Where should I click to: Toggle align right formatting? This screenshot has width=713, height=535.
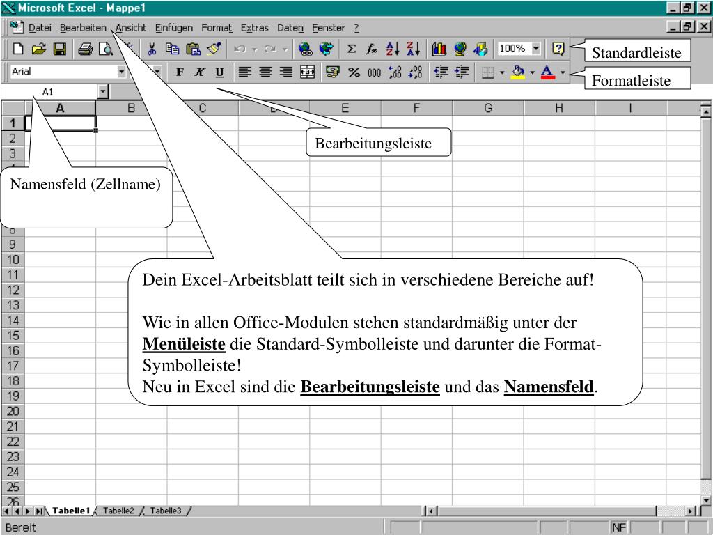coord(286,72)
